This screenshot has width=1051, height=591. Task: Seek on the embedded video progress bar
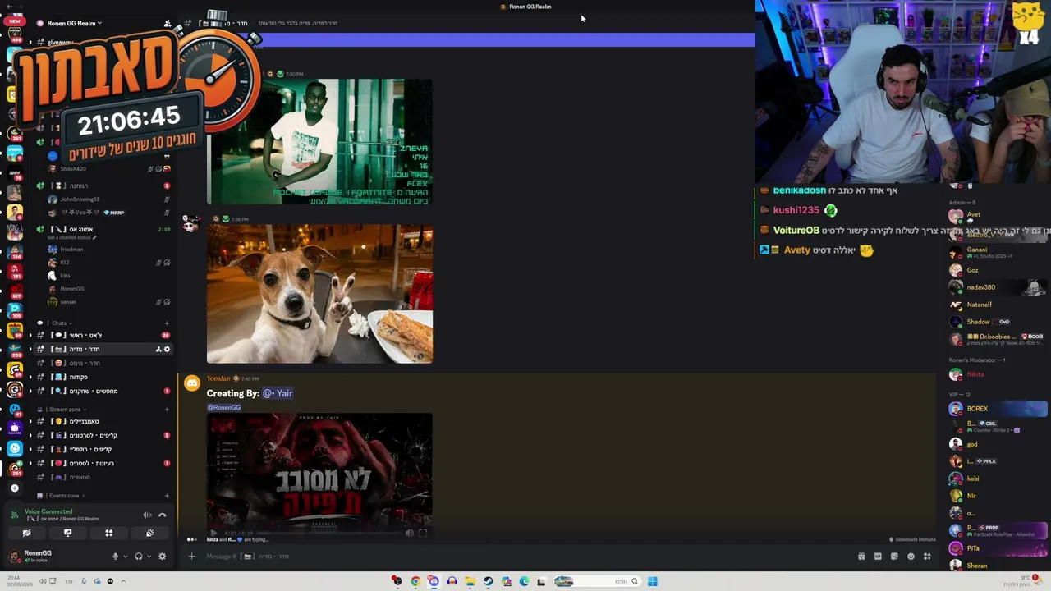click(x=328, y=533)
